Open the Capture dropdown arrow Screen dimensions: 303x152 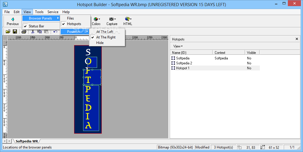pyautogui.click(x=115, y=19)
